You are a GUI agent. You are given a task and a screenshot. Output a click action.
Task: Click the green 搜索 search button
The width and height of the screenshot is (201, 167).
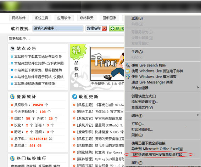click(x=117, y=28)
